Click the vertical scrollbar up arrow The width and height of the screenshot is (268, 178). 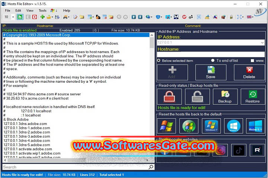tap(152, 35)
